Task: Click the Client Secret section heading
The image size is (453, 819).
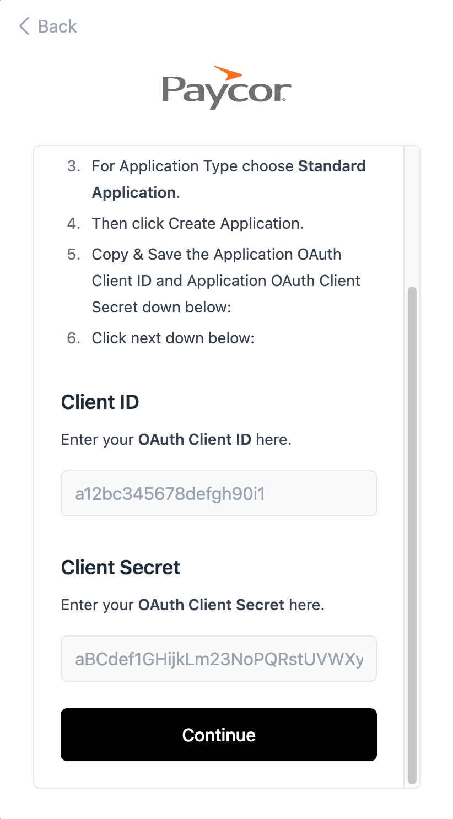Action: [121, 568]
